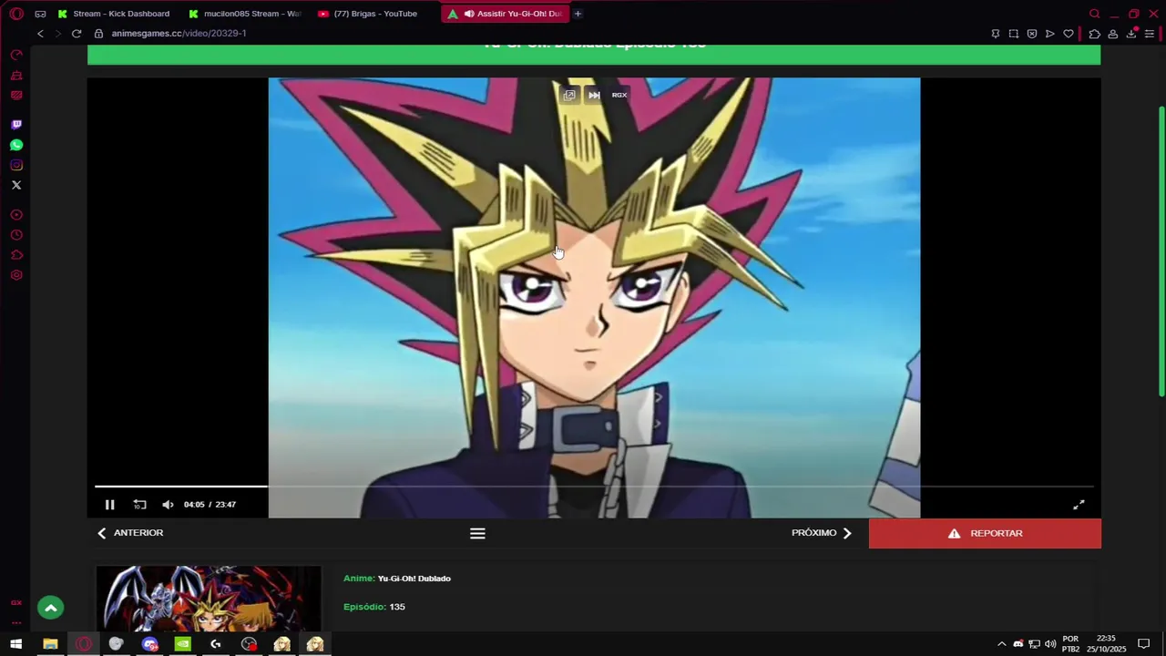
Task: Click the video time 04:05 / 23:47
Action: tap(210, 505)
